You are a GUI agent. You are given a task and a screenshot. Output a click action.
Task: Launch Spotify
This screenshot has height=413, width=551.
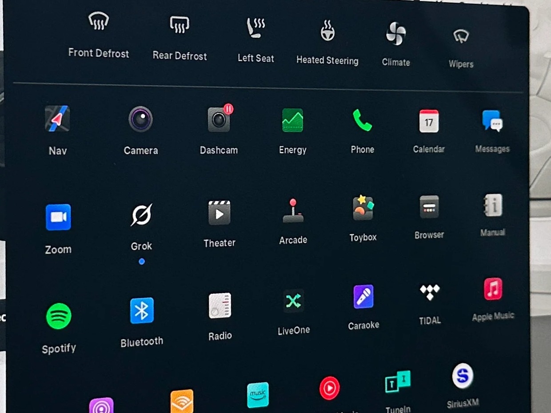coord(59,316)
